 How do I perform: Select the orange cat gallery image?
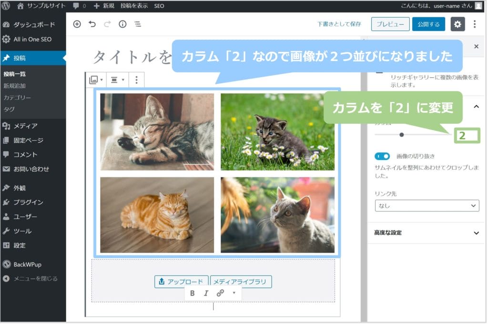tap(157, 215)
